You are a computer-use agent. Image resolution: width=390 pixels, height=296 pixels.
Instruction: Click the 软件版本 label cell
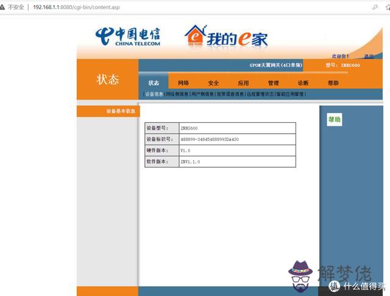point(162,162)
